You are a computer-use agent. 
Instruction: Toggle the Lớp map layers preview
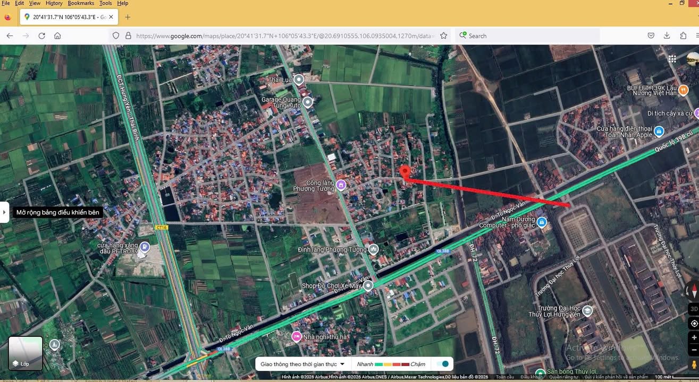click(x=24, y=352)
